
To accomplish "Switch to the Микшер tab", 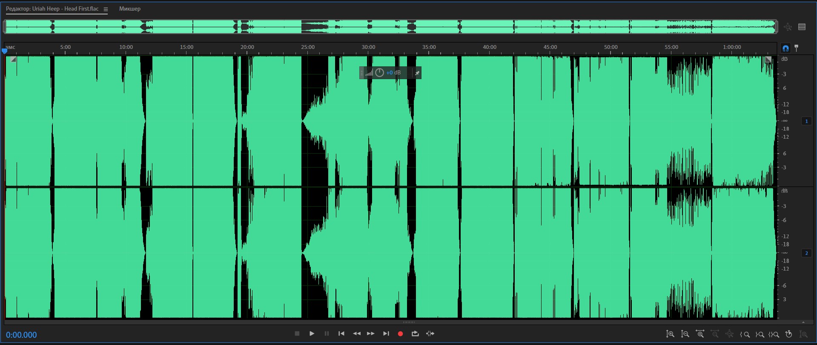I will (130, 9).
